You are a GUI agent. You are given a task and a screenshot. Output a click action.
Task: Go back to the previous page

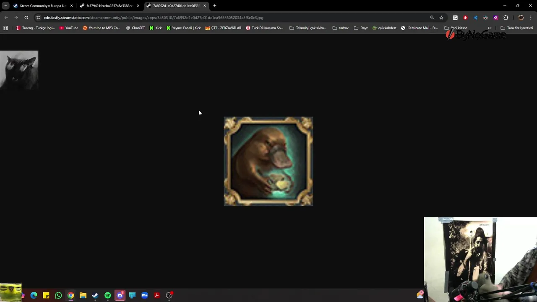click(6, 18)
